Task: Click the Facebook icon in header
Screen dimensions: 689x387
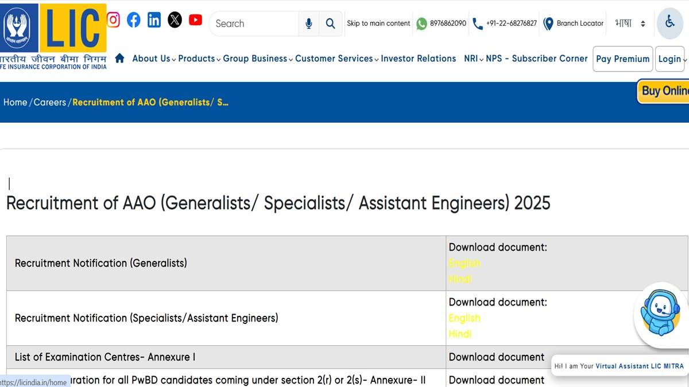Action: (x=134, y=20)
